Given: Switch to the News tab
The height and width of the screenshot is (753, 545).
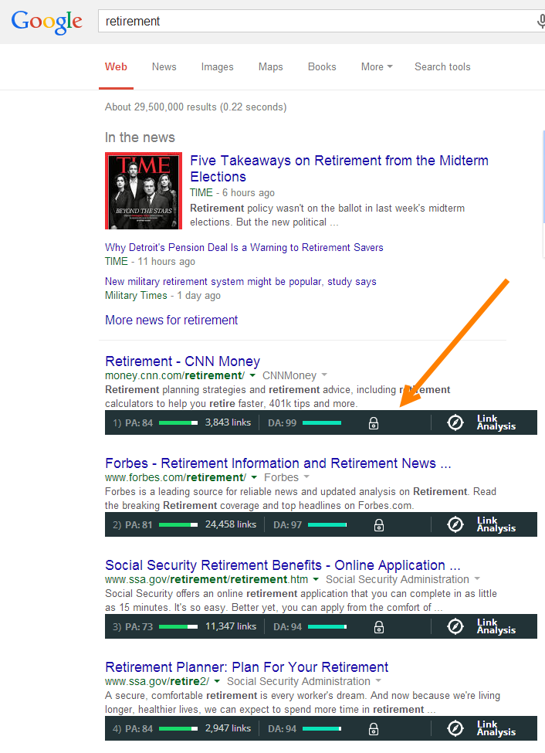Looking at the screenshot, I should coord(164,66).
